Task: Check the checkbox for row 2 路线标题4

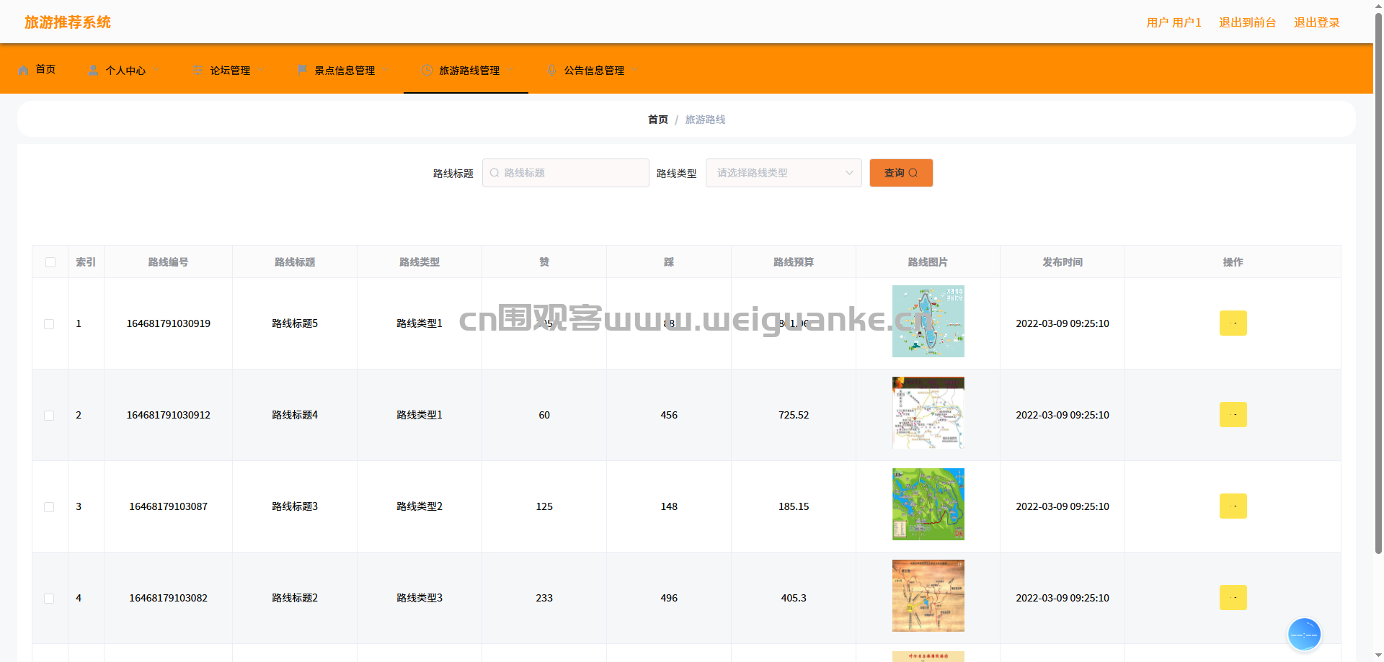Action: click(x=49, y=416)
